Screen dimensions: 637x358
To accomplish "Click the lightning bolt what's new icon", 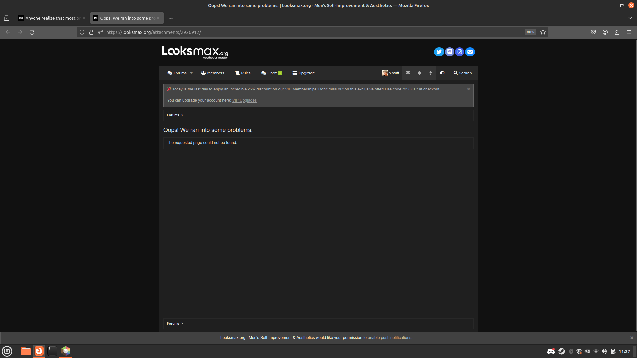I will point(431,73).
